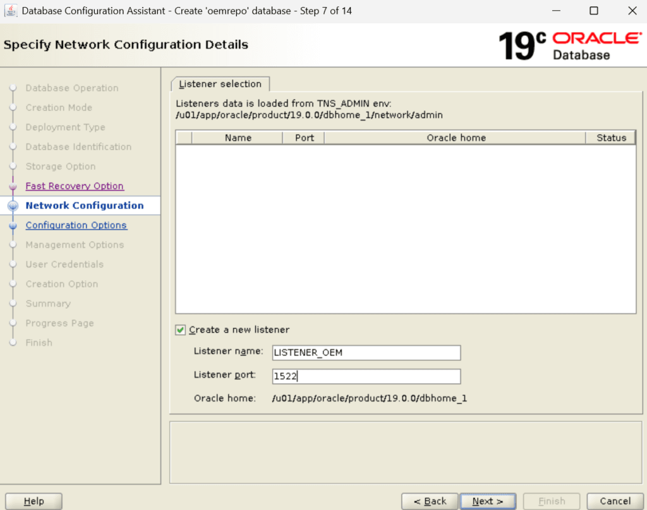
Task: Click the Specify Network Configuration Details heading
Action: pyautogui.click(x=126, y=45)
